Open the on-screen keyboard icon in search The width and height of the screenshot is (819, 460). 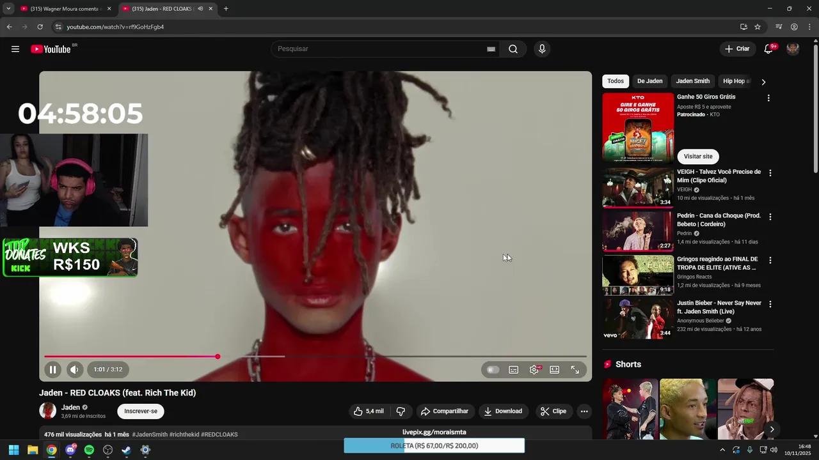(491, 49)
